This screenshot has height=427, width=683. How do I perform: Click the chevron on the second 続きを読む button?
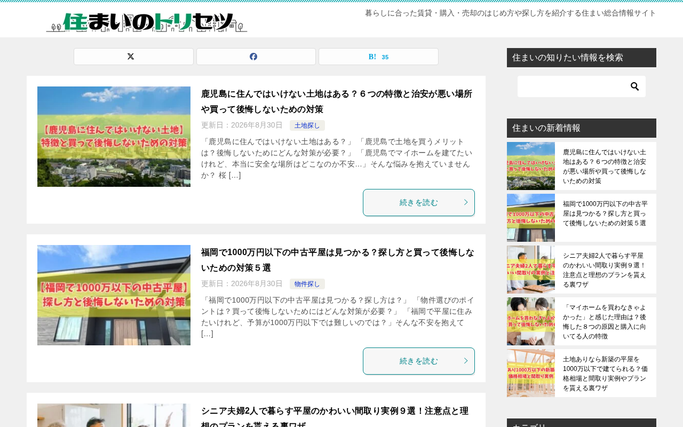[466, 361]
